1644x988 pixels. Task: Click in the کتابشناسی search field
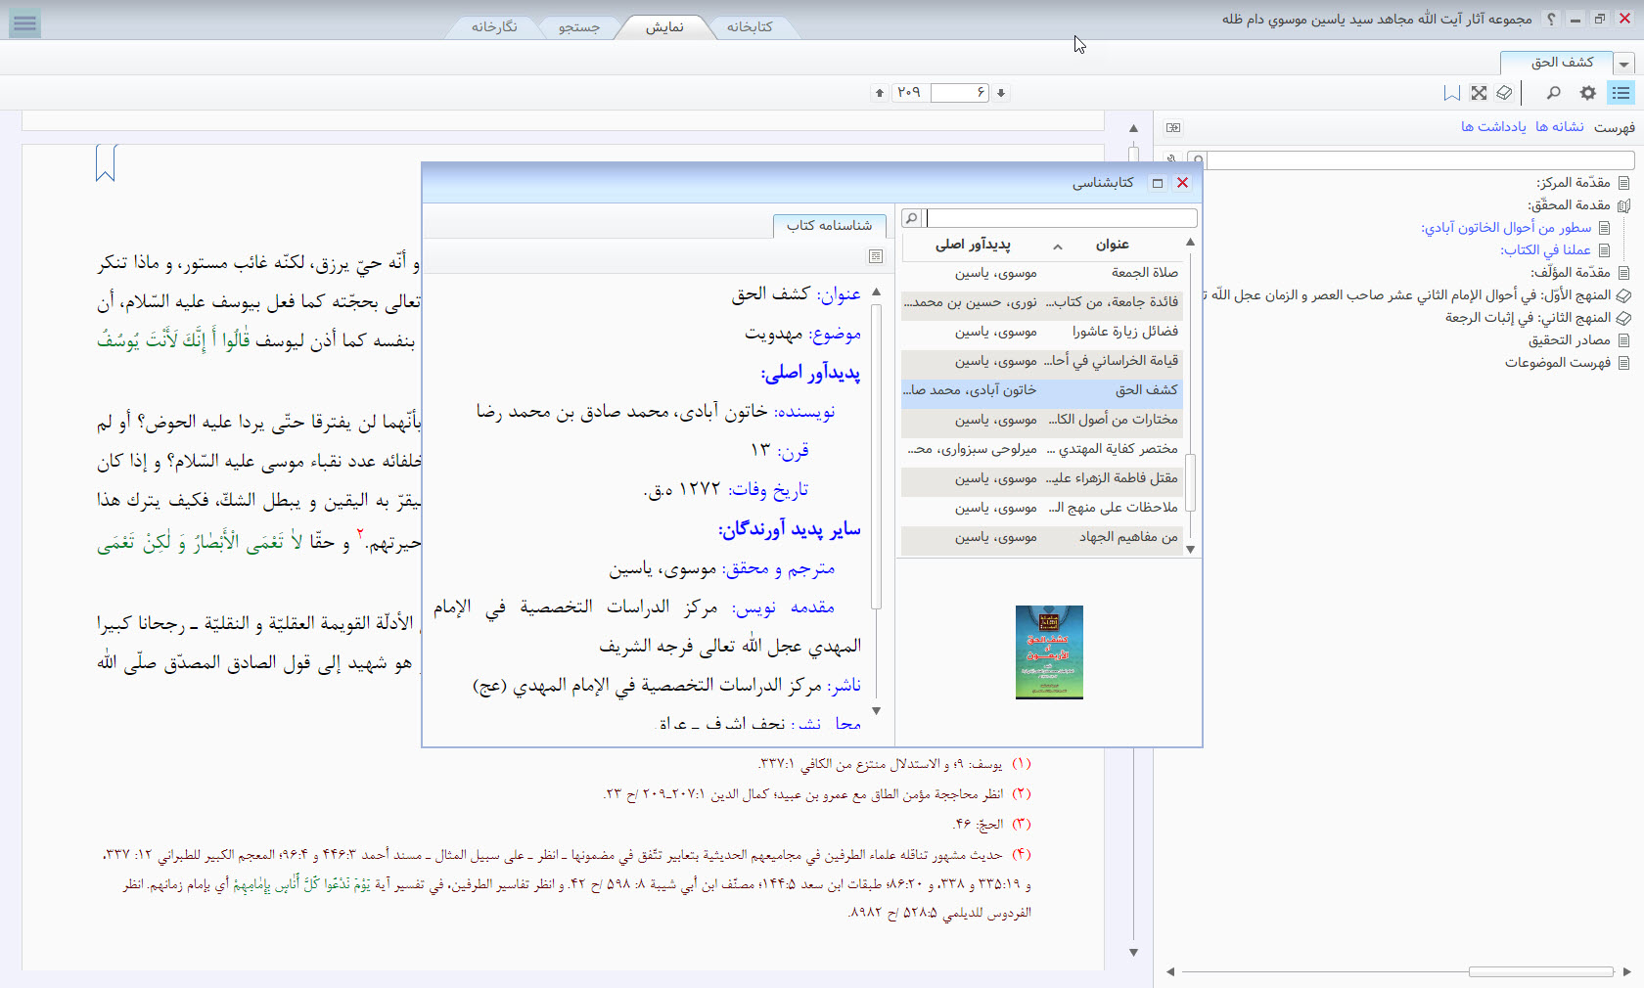tap(1061, 218)
